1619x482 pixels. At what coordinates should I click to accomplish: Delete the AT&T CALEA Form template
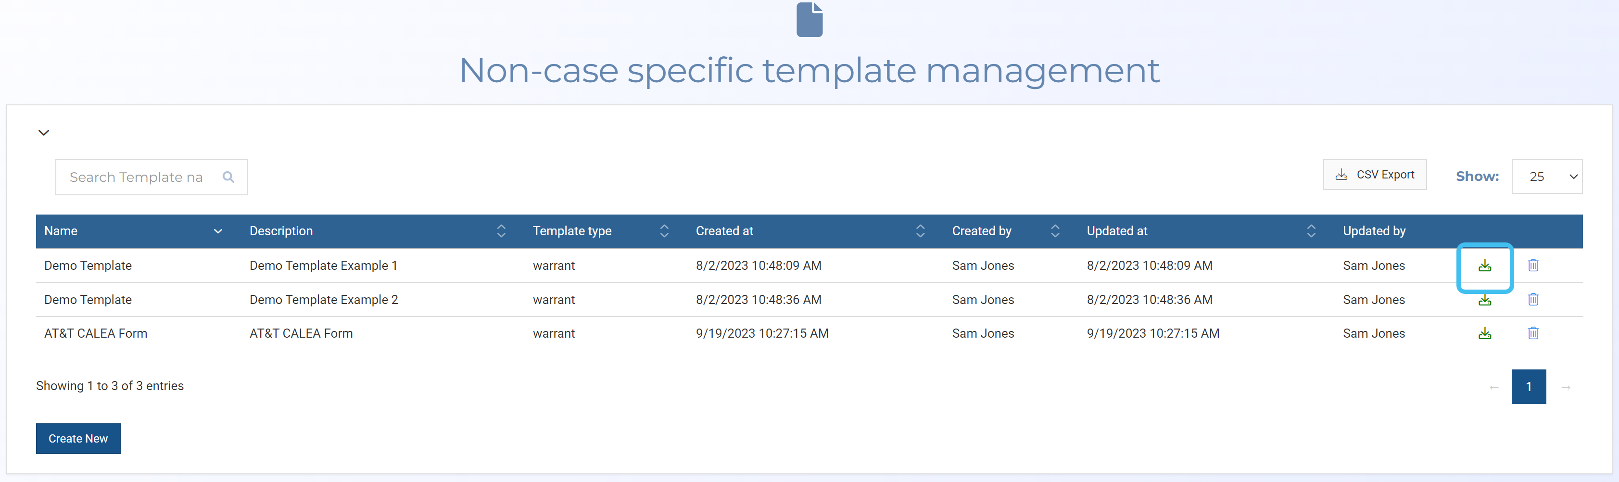[x=1532, y=334]
